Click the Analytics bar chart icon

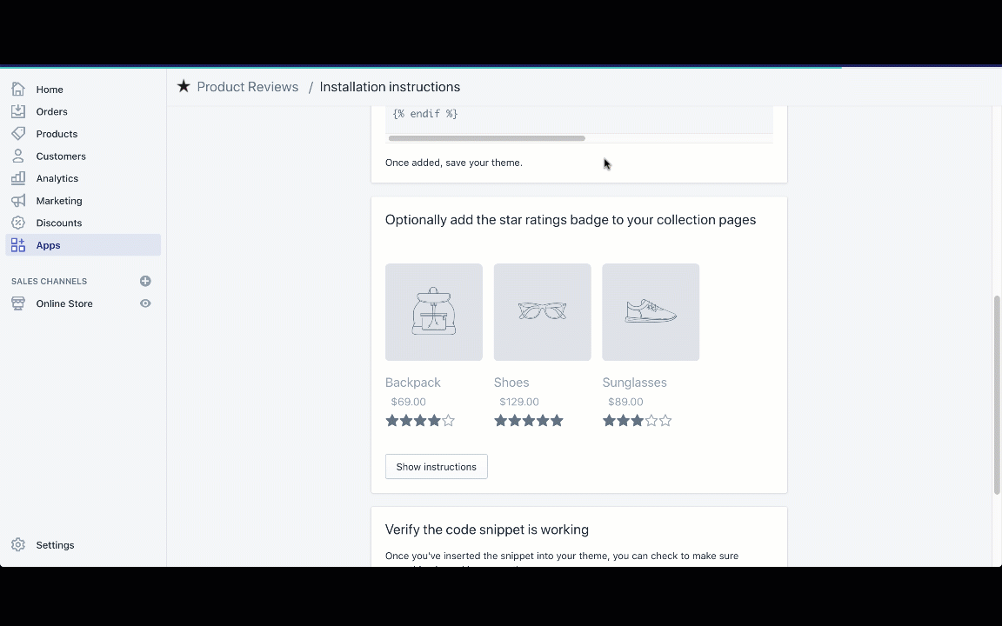pos(18,178)
